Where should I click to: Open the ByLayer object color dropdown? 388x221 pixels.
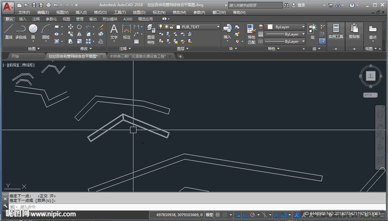[x=285, y=27]
